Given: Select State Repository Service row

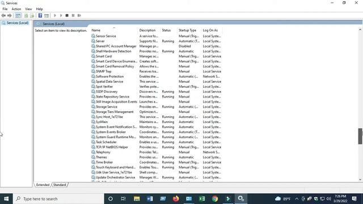Looking at the screenshot, I should tap(157, 97).
